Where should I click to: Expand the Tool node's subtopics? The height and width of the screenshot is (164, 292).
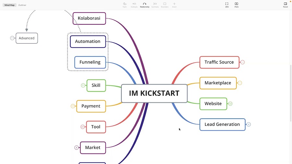(82, 127)
